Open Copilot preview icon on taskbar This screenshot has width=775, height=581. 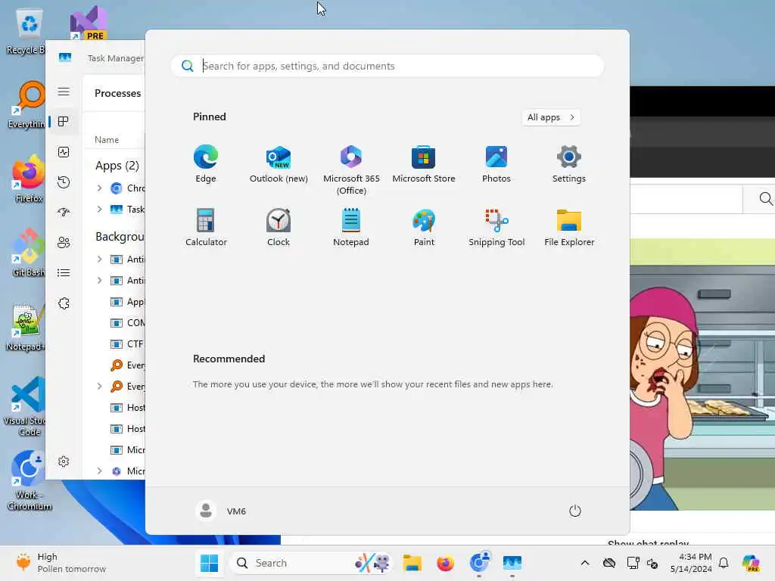(751, 563)
